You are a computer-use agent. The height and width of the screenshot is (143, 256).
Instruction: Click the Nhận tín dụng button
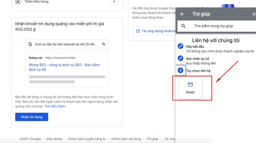(32, 117)
